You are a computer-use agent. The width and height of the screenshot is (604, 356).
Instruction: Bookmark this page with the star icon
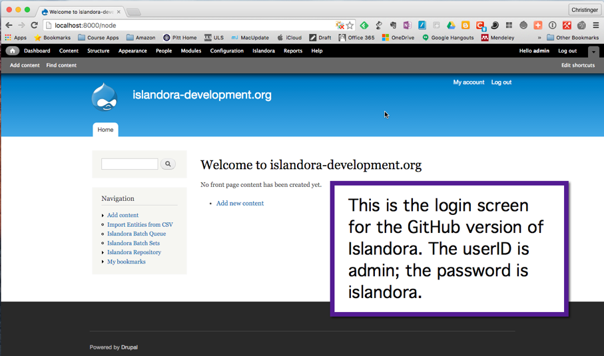click(350, 25)
